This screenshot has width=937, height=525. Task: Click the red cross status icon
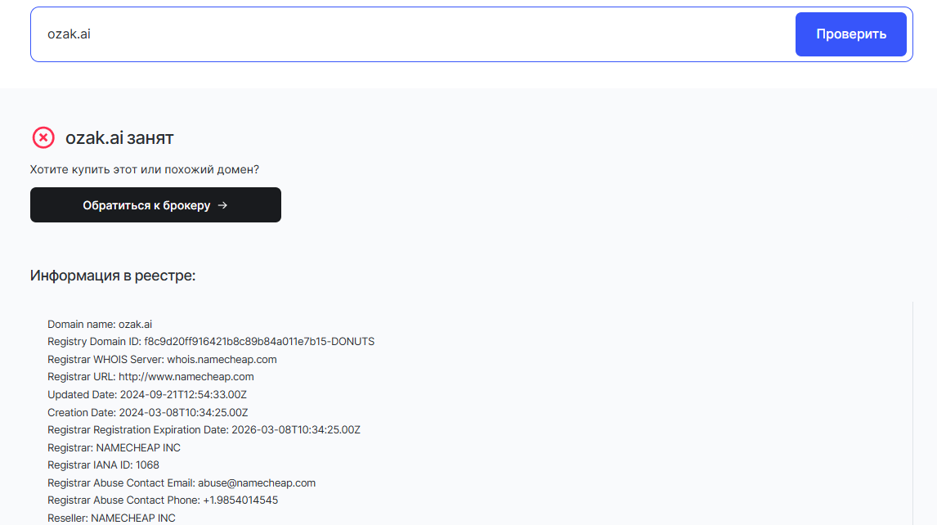43,137
